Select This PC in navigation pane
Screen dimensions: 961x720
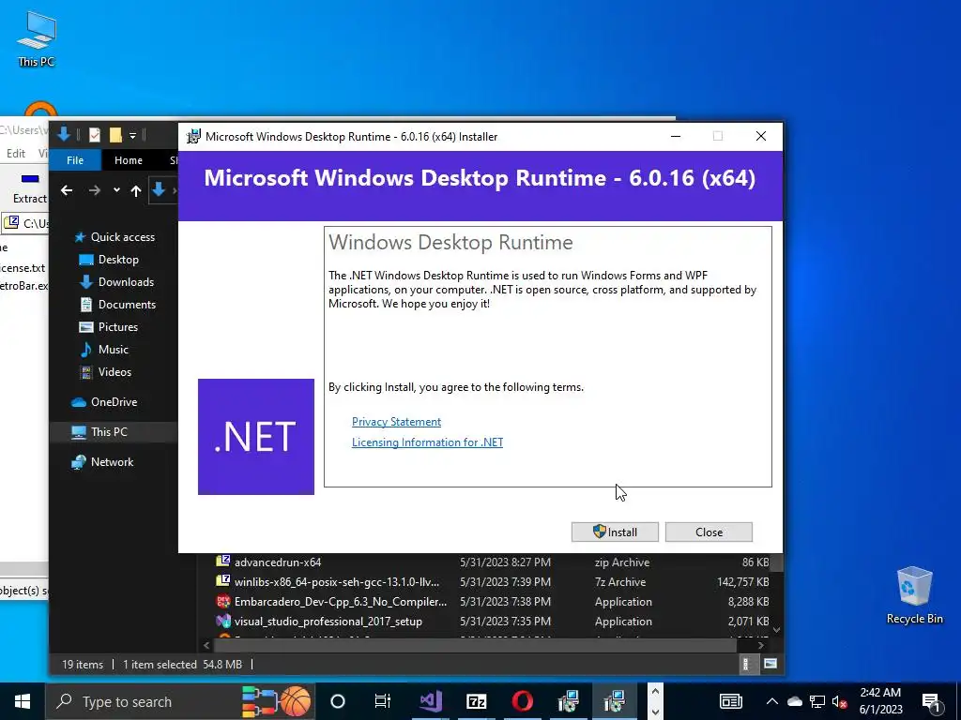pyautogui.click(x=109, y=432)
